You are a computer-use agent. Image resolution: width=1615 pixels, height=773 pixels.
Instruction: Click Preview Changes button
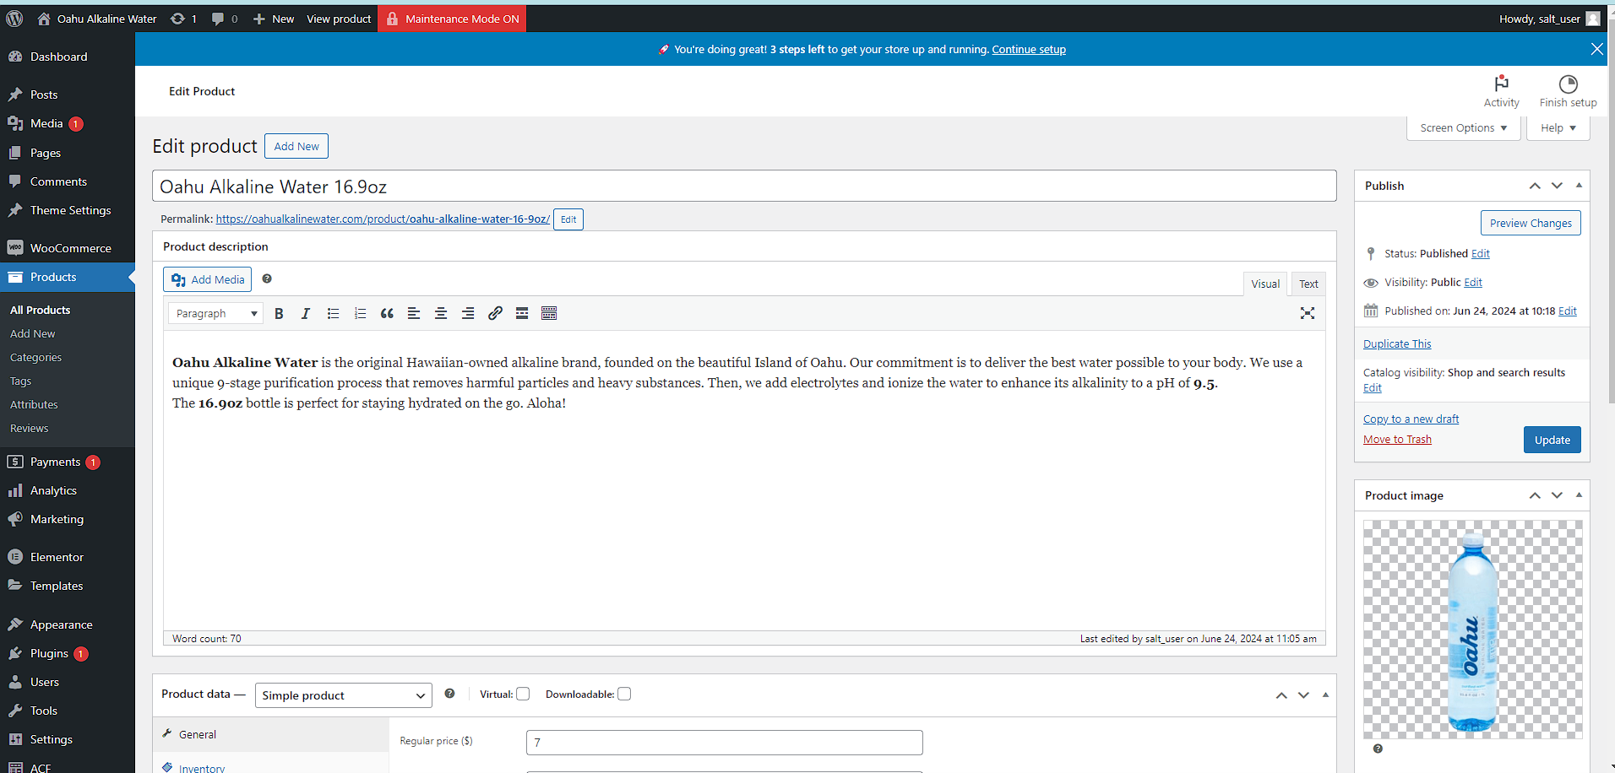click(x=1531, y=223)
